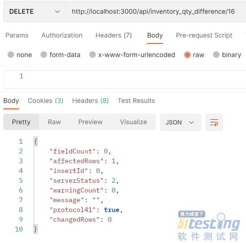Select the none body type radio
Screen dimensions: 246x243
click(x=11, y=55)
